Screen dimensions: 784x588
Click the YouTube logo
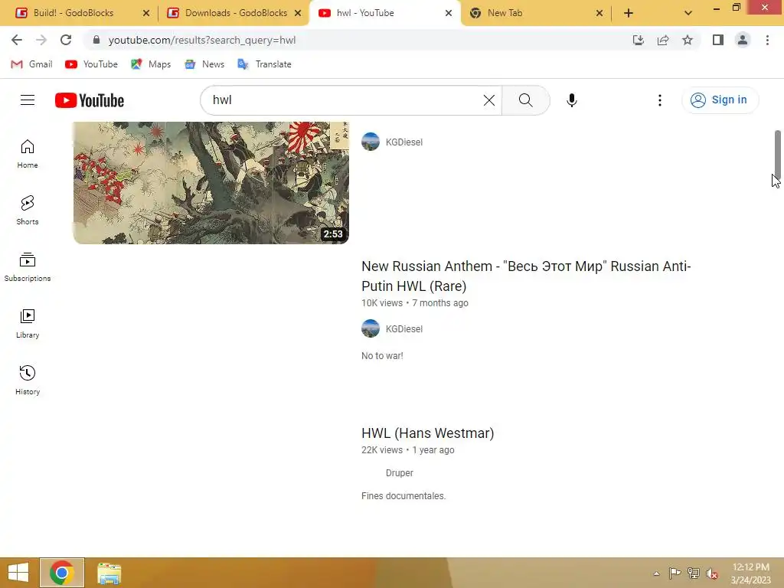(90, 100)
